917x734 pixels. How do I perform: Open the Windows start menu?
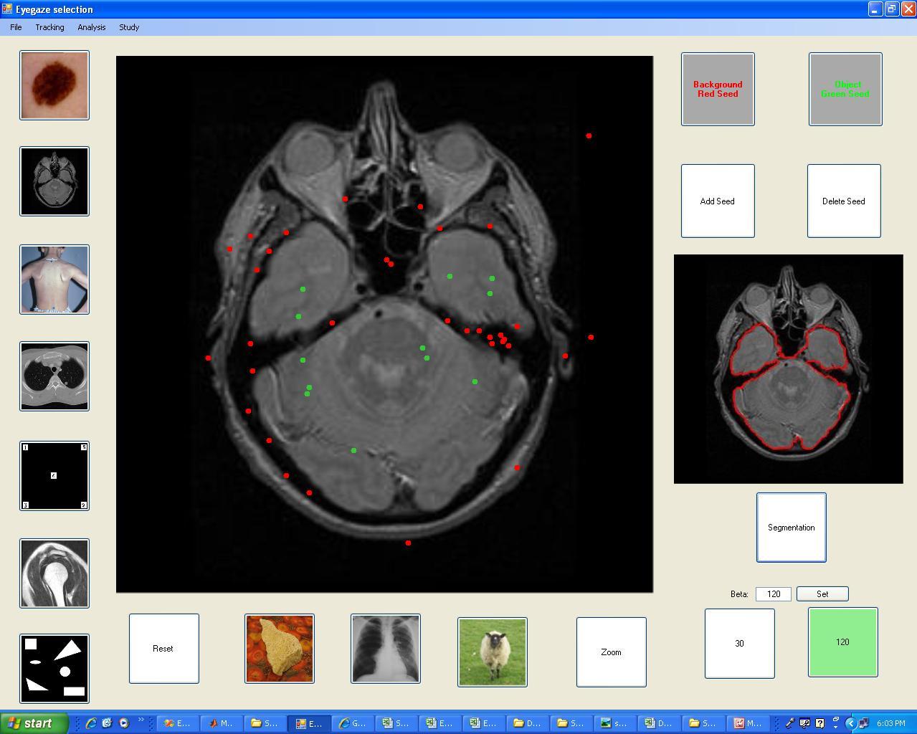34,723
